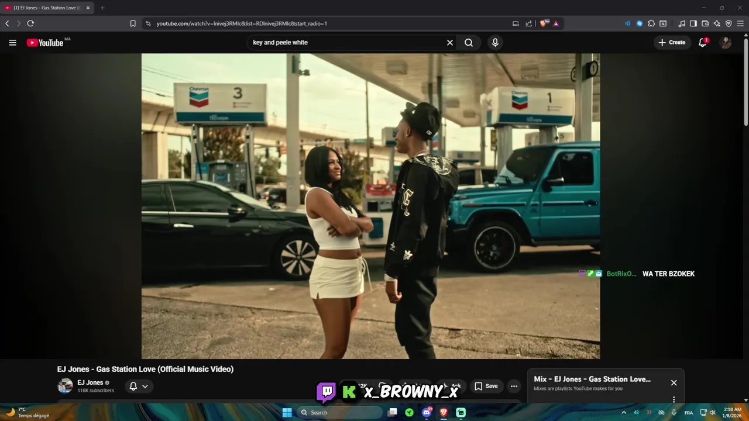
Task: Open Brave Rewards triangle icon
Action: (556, 23)
